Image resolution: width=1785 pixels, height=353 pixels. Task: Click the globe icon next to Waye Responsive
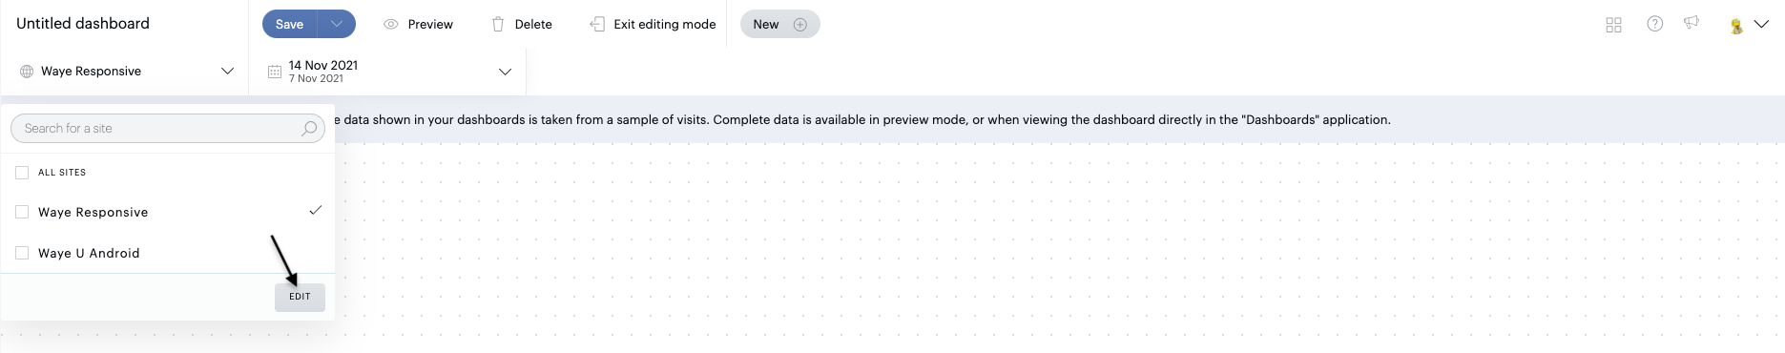tap(27, 72)
